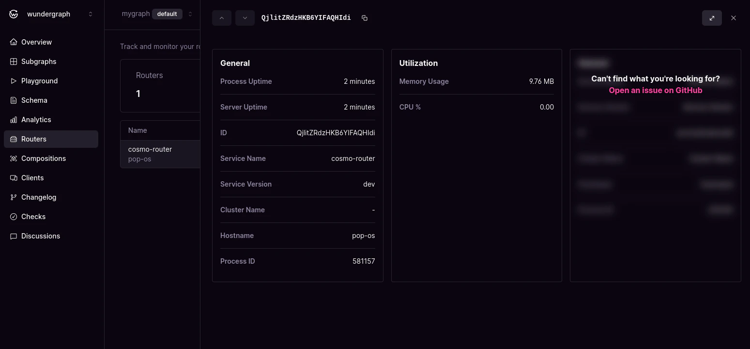Image resolution: width=750 pixels, height=349 pixels.
Task: Click the Analytics chart icon
Action: point(14,120)
